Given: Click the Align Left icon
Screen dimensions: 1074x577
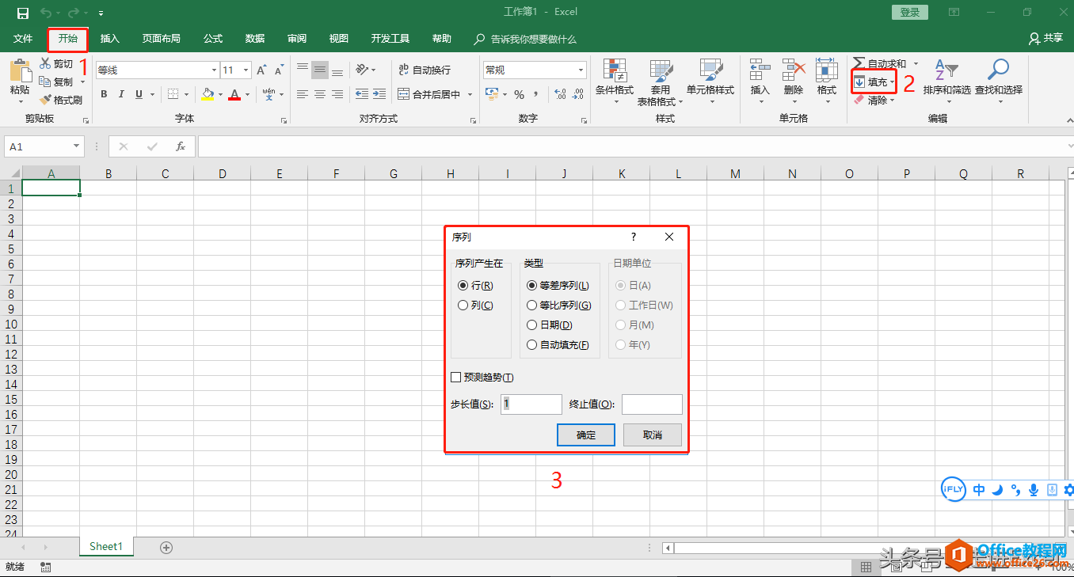Looking at the screenshot, I should tap(303, 94).
